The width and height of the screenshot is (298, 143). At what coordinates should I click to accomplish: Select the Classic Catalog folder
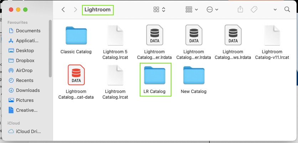[x=76, y=35]
